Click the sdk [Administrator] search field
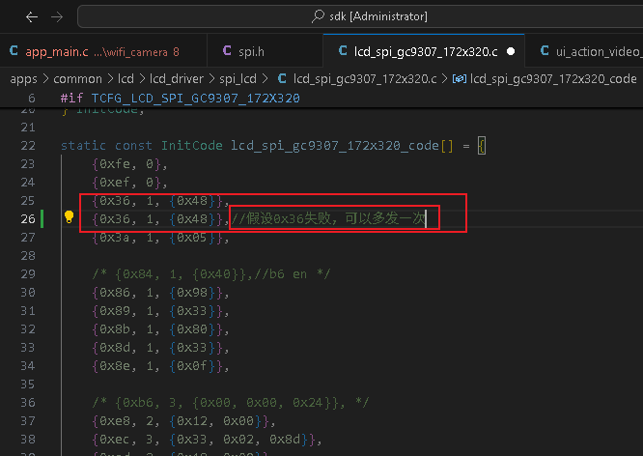Viewport: 643px width, 456px height. [x=360, y=16]
